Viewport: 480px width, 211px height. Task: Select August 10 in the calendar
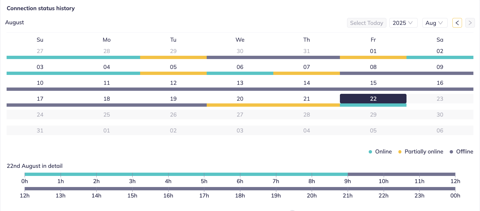point(40,83)
